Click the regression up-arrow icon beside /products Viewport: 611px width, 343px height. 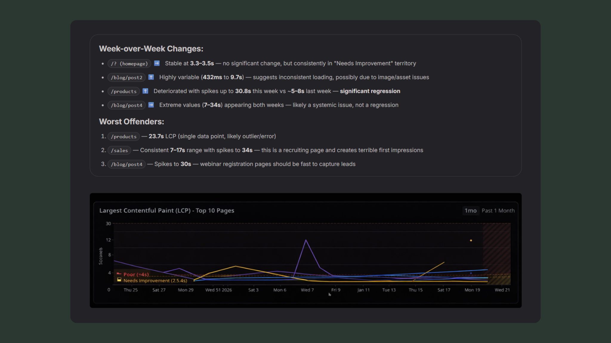[145, 91]
